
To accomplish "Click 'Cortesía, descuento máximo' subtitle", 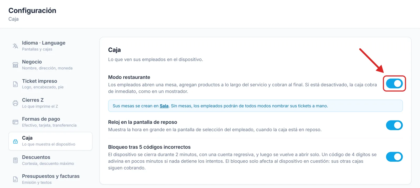I will [x=48, y=164].
